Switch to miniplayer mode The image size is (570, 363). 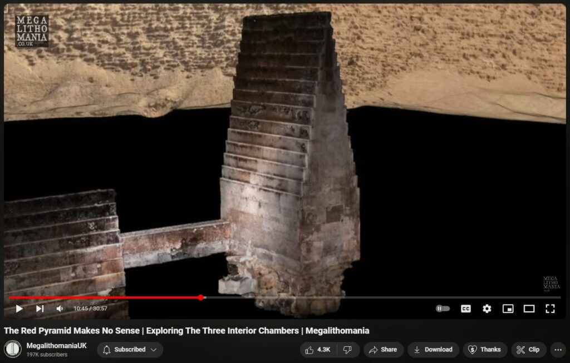point(508,309)
